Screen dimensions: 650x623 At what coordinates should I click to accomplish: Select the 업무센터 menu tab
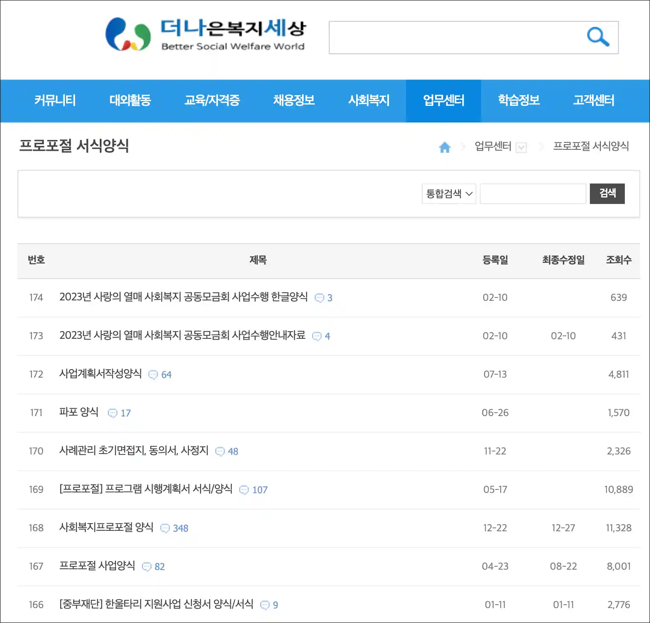(x=444, y=101)
